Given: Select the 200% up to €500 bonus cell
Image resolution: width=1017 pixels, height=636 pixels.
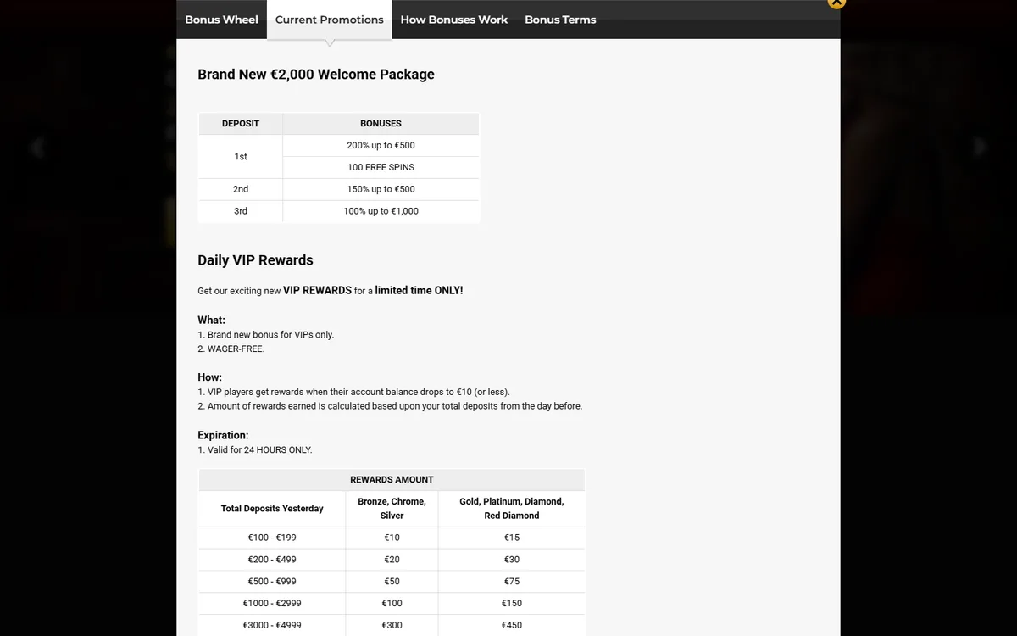Looking at the screenshot, I should [381, 145].
